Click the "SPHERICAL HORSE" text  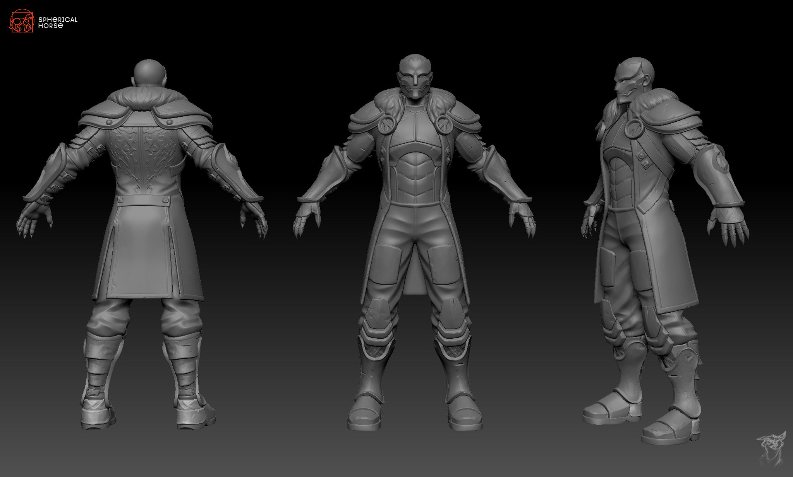58,22
